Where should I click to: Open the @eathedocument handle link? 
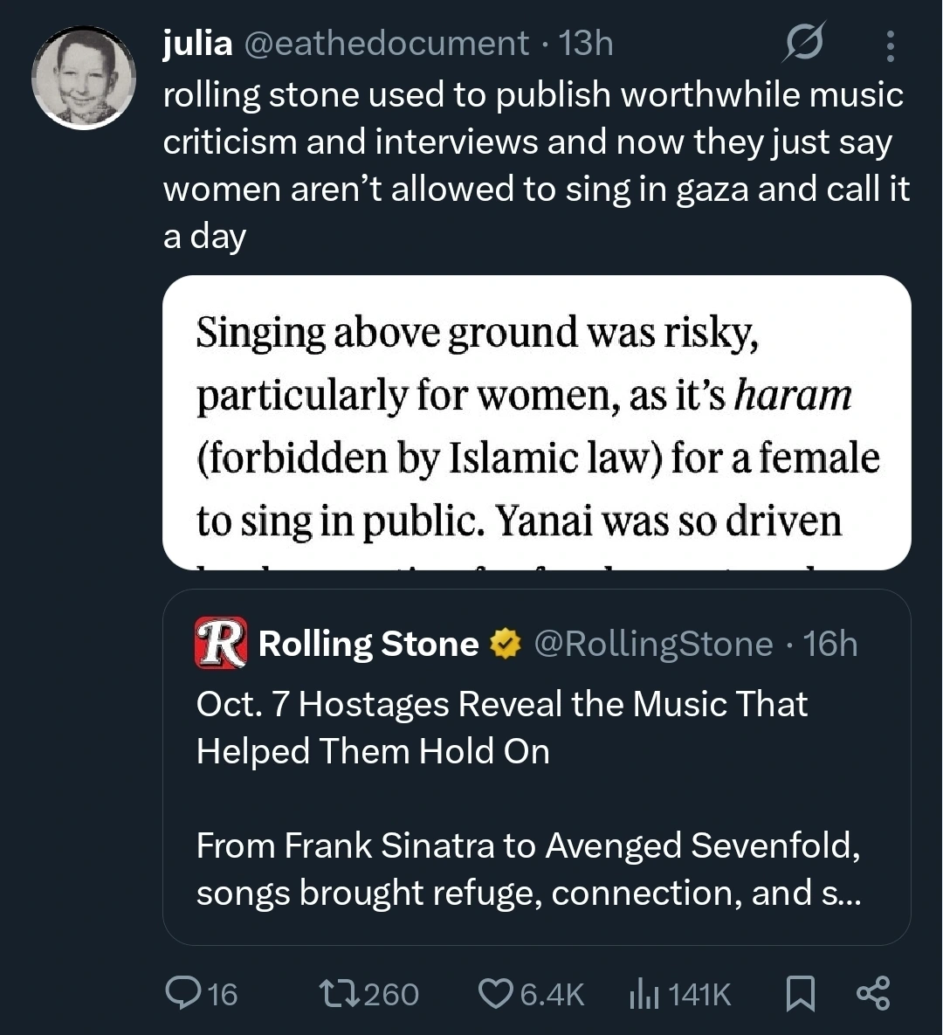(385, 44)
